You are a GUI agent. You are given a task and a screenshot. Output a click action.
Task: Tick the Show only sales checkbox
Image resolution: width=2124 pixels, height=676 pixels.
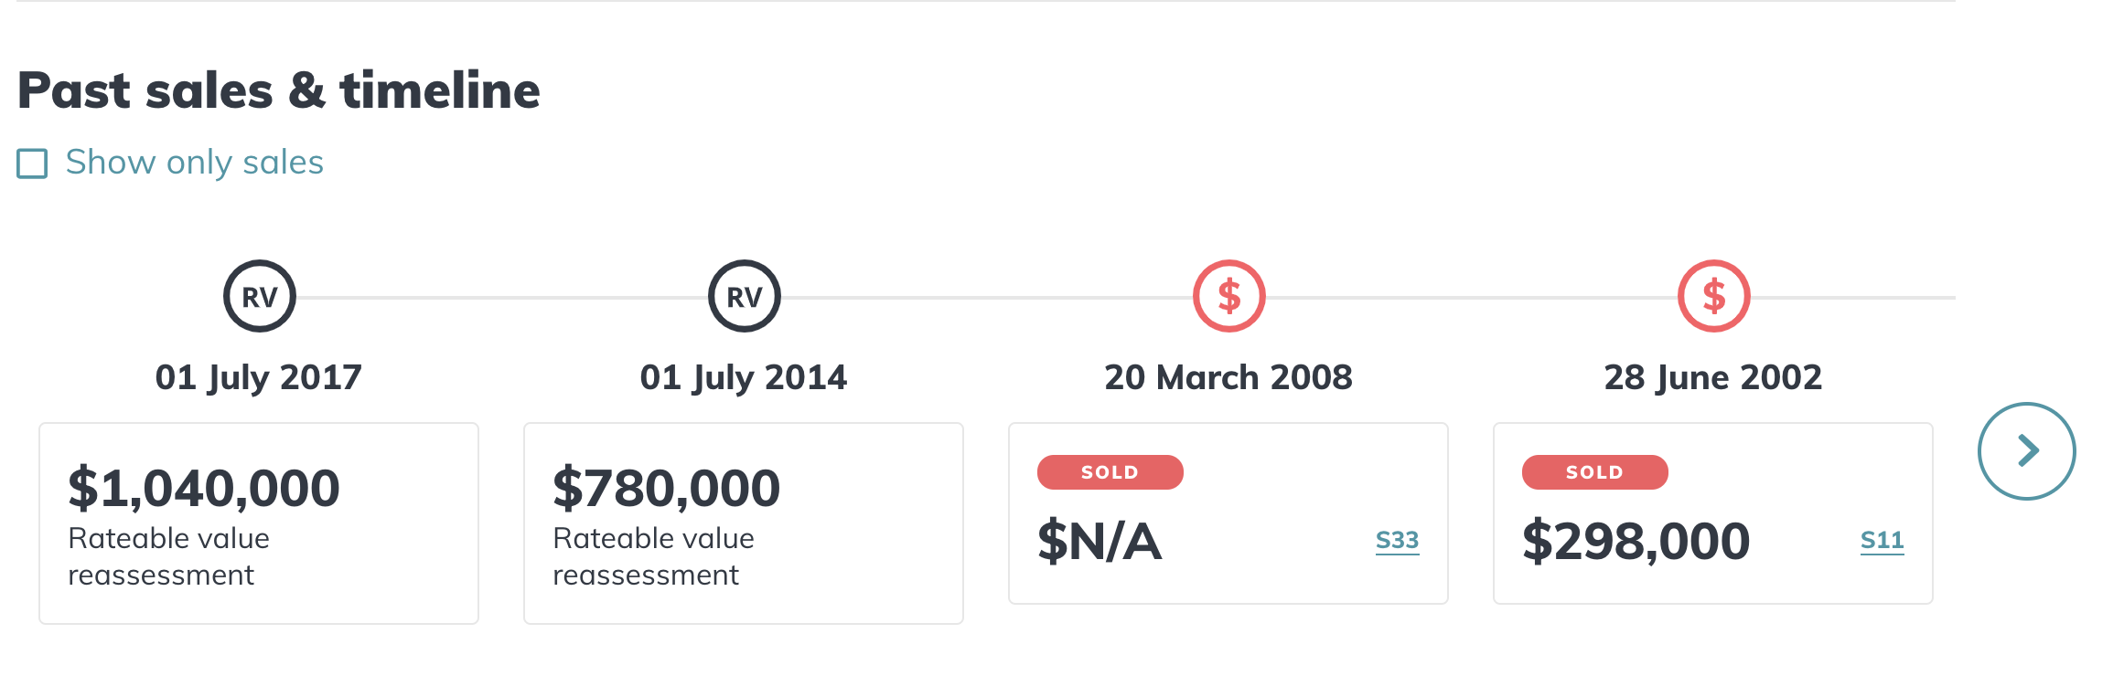point(33,164)
